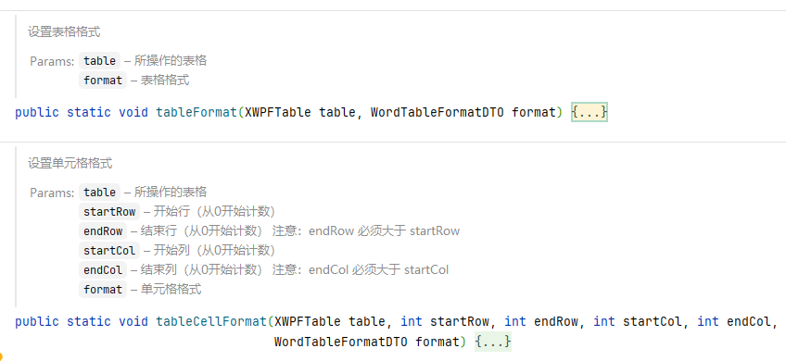
Task: Click the format tag under 设置单元格格式 doc
Action: [x=103, y=290]
